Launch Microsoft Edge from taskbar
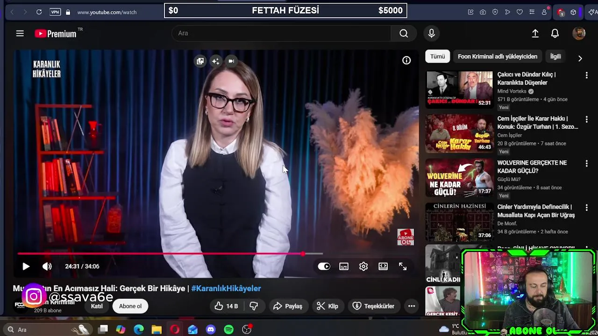Screen dimensions: 598x336 (x=139, y=329)
